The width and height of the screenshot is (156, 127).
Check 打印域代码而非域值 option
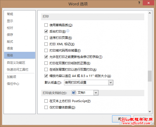[x=46, y=50]
